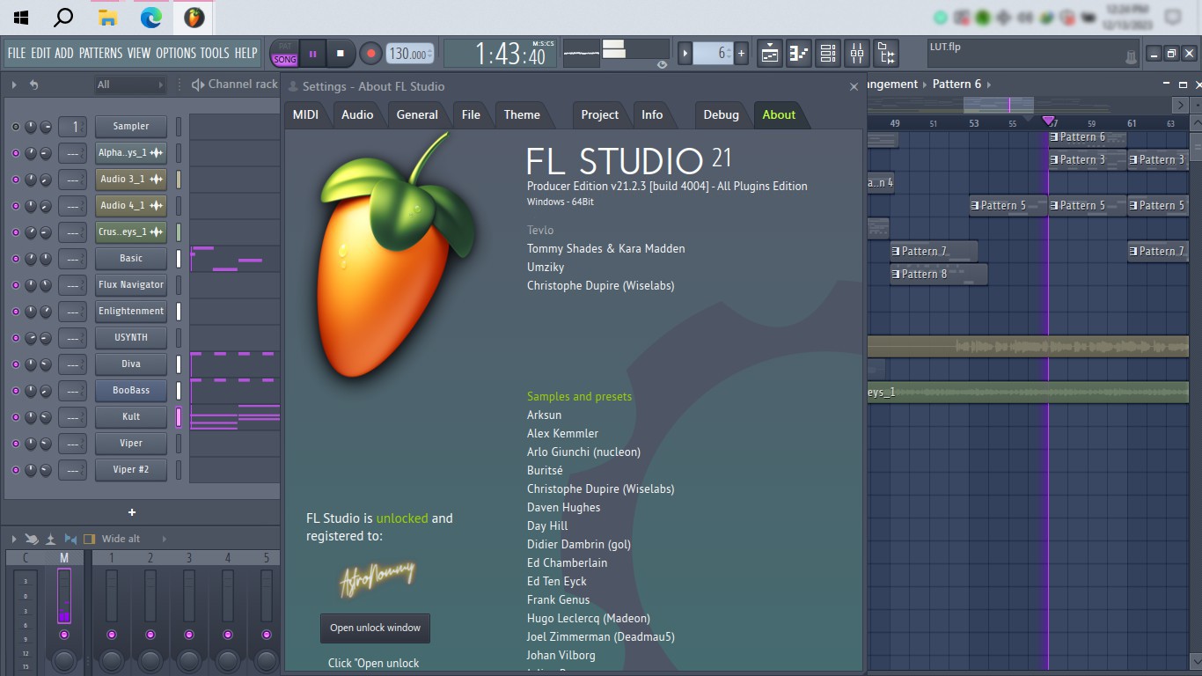
Task: Open the Diva channel plugin
Action: coord(131,364)
